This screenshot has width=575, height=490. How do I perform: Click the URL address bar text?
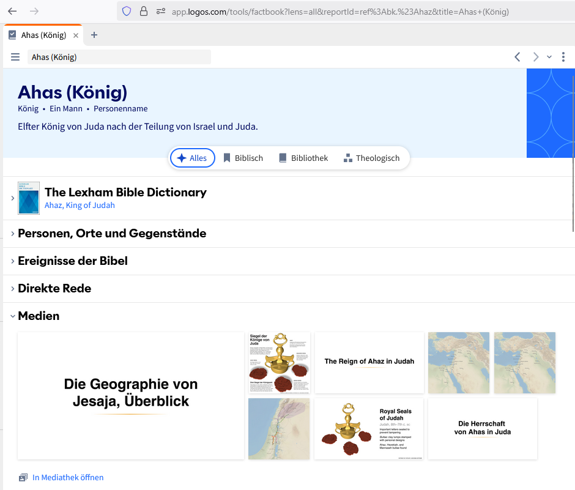(340, 12)
